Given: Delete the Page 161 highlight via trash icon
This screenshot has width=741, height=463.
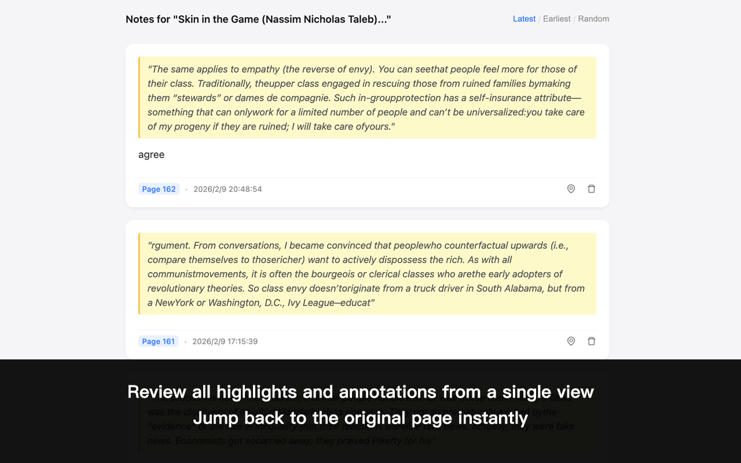Looking at the screenshot, I should pos(591,341).
